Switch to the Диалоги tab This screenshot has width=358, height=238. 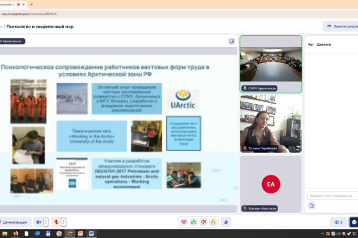[324, 45]
